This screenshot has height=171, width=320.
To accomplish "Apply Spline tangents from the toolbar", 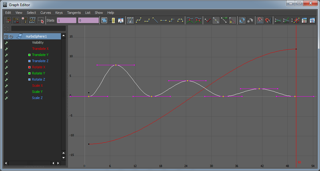I will (x=139, y=21).
